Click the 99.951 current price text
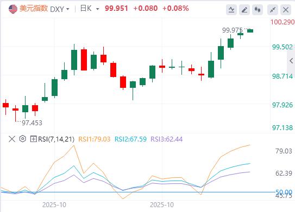The height and width of the screenshot is (212, 295). click(x=116, y=9)
